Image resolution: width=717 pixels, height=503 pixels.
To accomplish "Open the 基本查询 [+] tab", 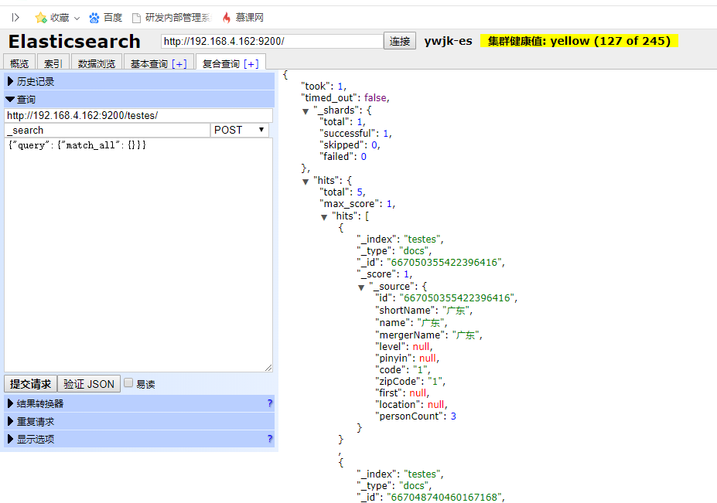I will click(158, 63).
